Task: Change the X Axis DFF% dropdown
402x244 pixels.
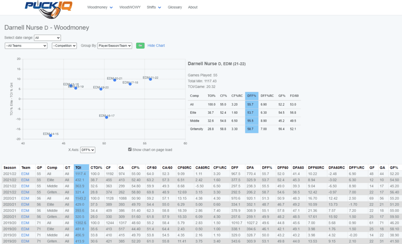Action: [x=88, y=150]
